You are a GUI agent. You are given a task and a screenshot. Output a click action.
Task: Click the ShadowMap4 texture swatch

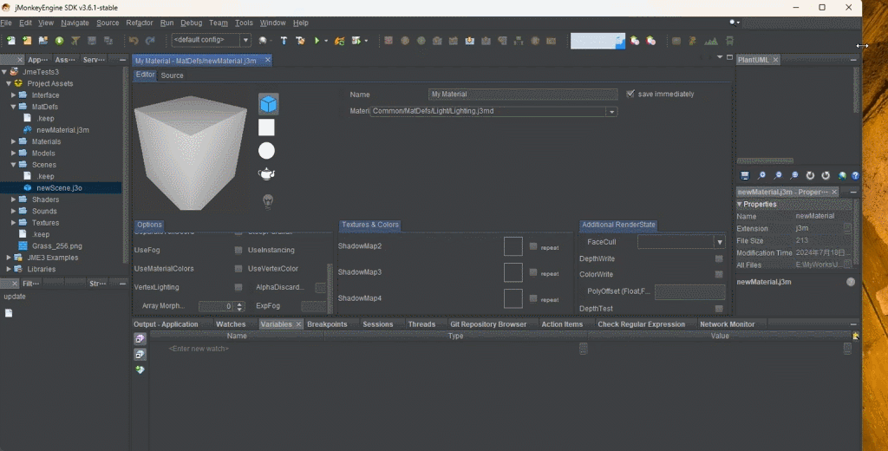coord(513,298)
